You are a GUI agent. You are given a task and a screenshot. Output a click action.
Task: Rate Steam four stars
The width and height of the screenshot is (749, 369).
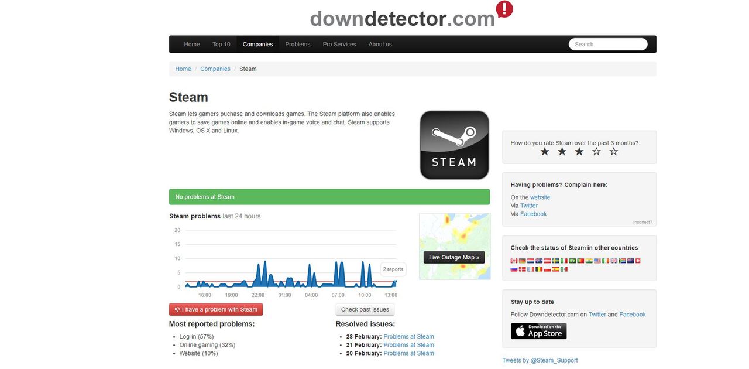pos(596,152)
